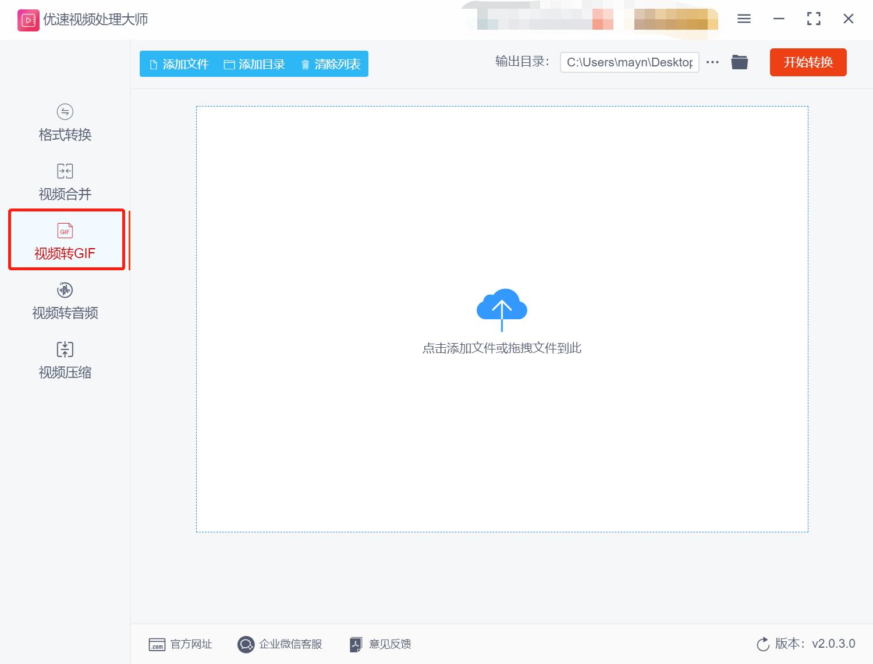
Task: Click the ... button beside output directory
Action: (712, 62)
